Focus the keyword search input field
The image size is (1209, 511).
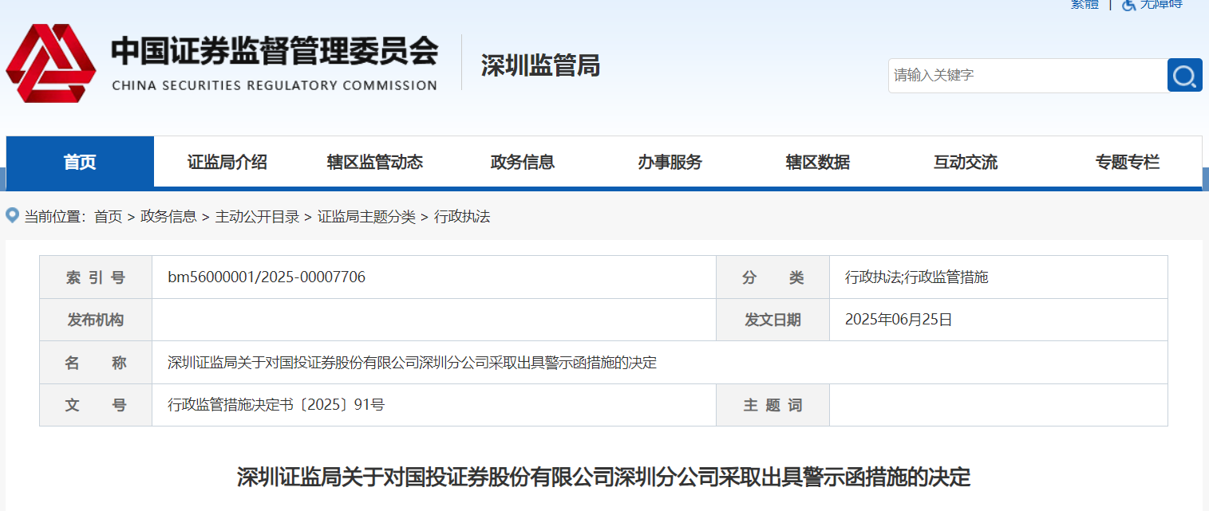coord(1028,75)
